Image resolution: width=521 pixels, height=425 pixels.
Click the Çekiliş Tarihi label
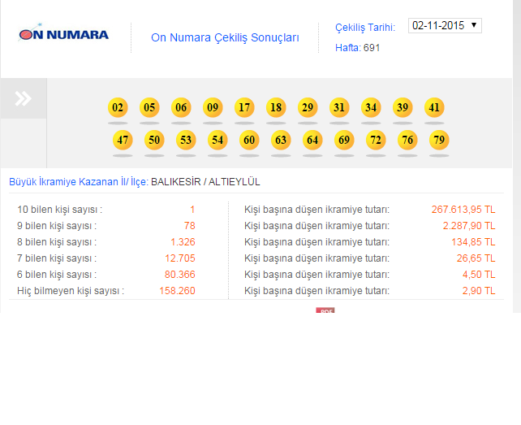pos(365,28)
